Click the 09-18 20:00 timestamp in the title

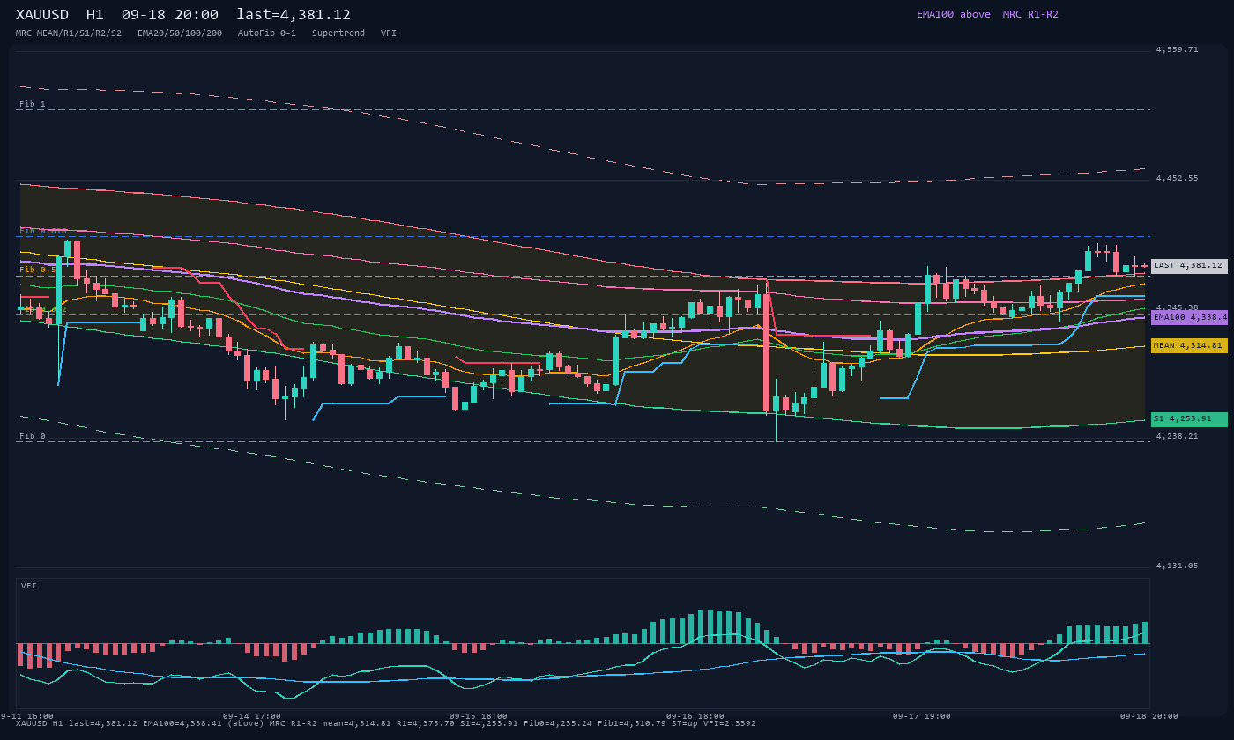170,15
